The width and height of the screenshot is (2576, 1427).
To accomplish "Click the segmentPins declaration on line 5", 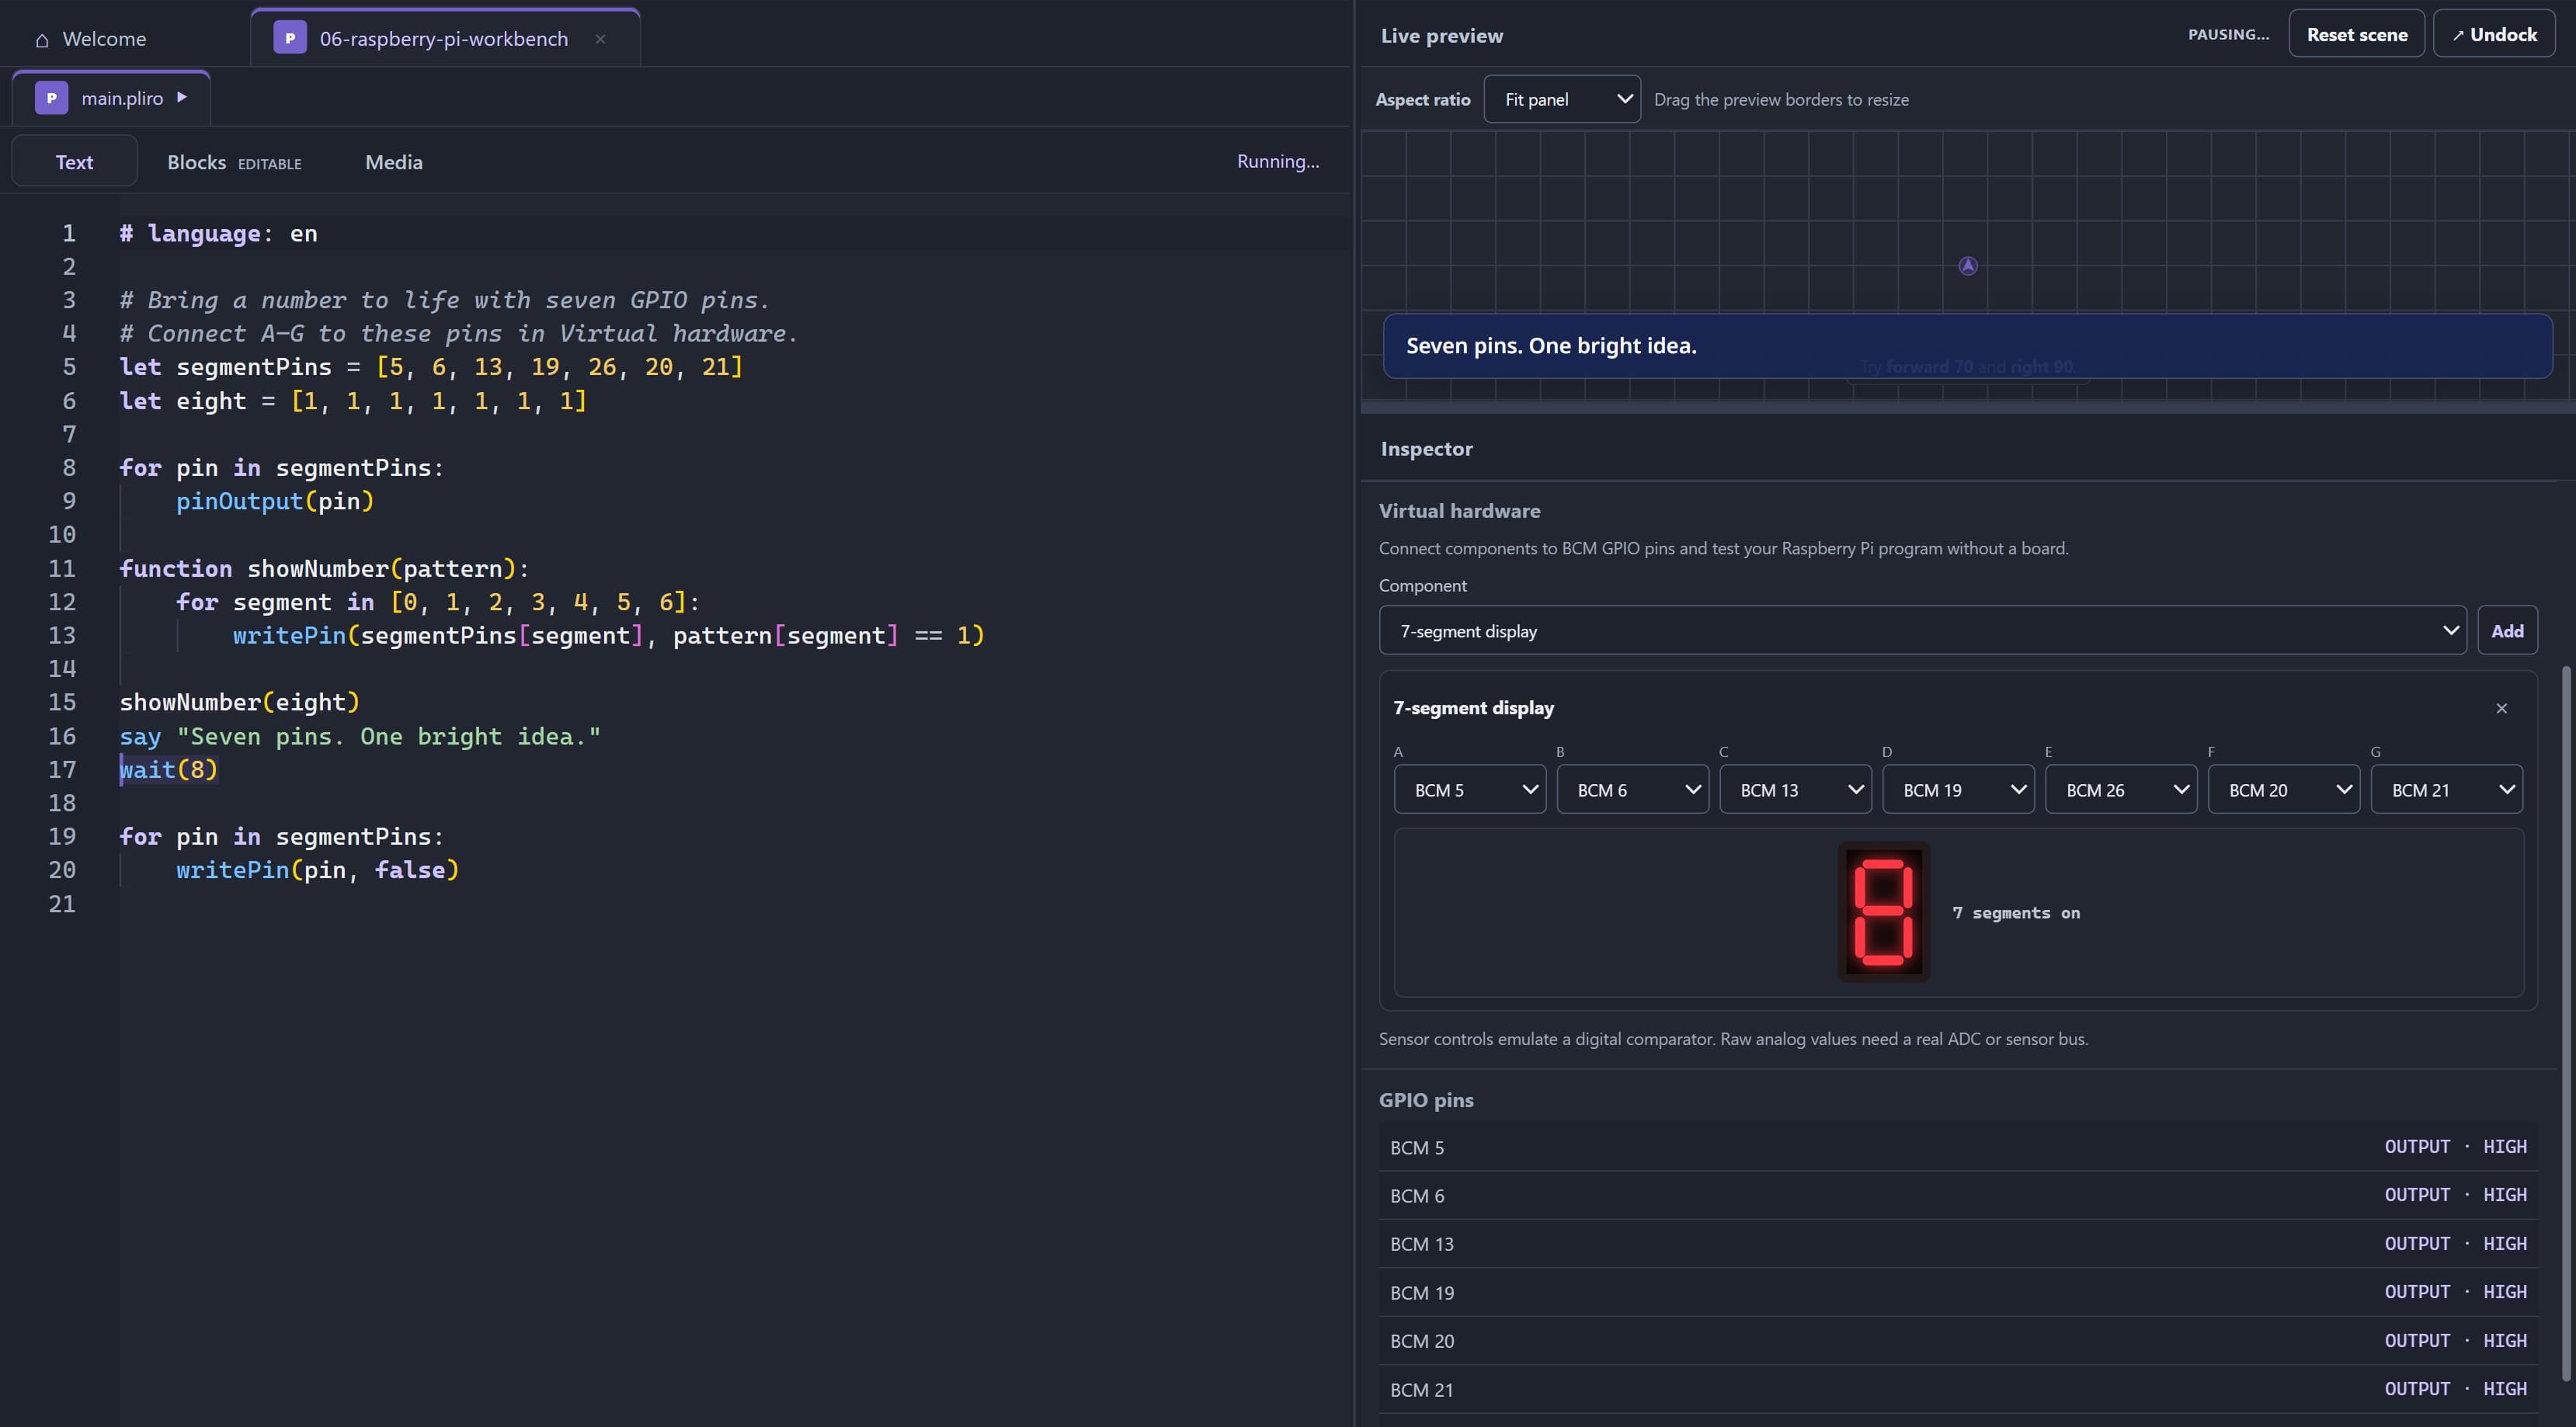I will (x=431, y=367).
